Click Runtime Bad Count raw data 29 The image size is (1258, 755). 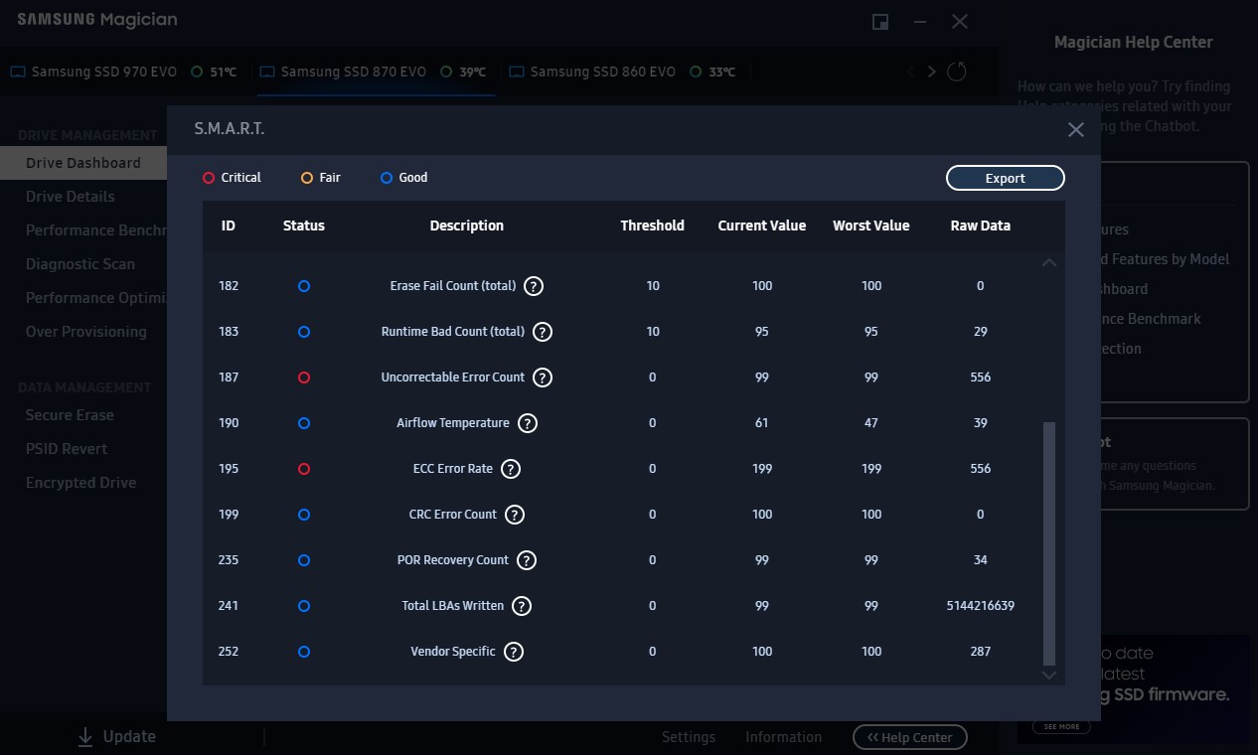tap(981, 332)
